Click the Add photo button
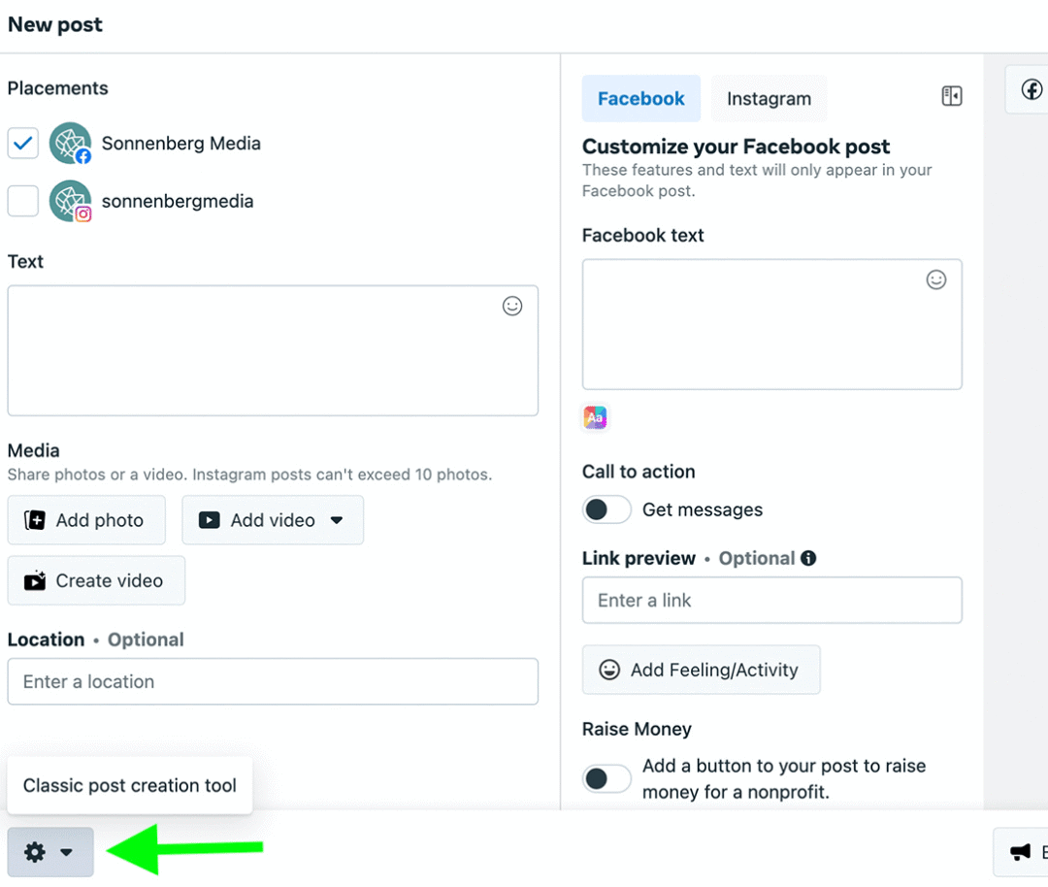The image size is (1048, 887). pyautogui.click(x=86, y=520)
